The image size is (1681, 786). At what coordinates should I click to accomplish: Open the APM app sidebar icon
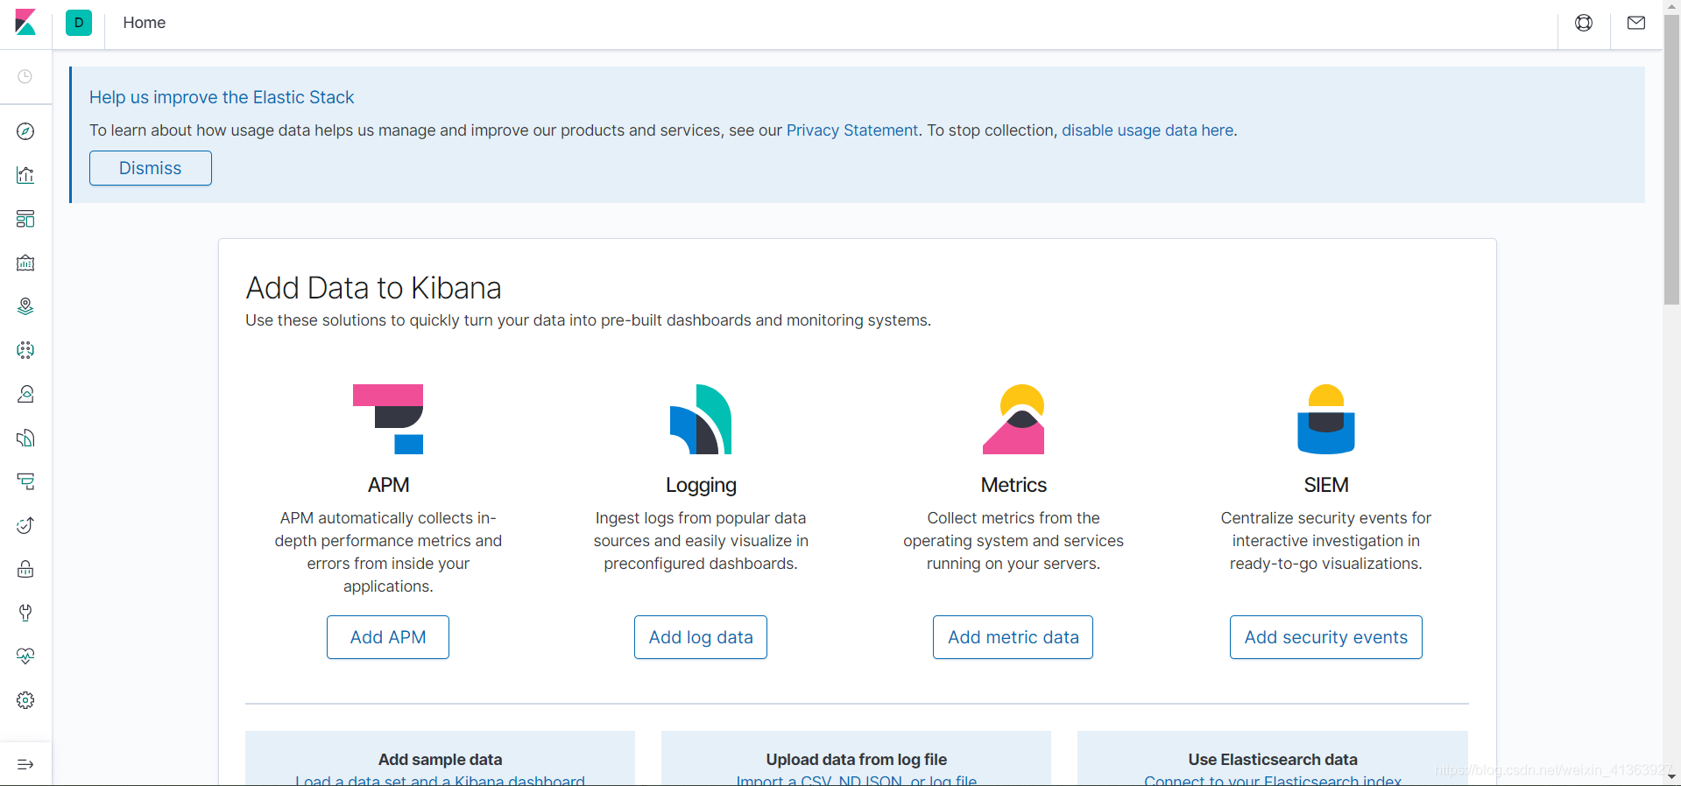(25, 481)
